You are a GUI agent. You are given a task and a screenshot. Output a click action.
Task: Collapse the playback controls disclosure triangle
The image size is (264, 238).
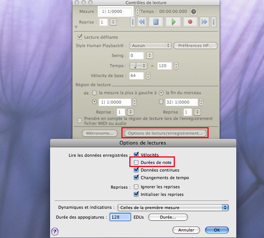point(76,27)
